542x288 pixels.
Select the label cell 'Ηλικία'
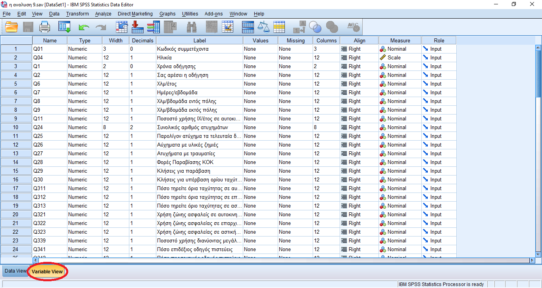200,58
